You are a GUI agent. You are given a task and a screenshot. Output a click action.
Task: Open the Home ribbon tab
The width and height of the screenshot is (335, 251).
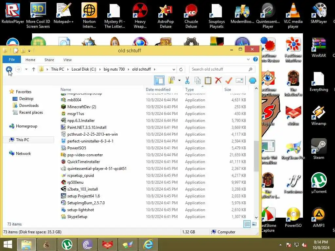30,60
